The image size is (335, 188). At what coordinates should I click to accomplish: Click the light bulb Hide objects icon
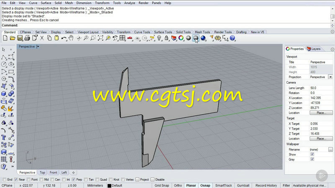tap(159, 38)
